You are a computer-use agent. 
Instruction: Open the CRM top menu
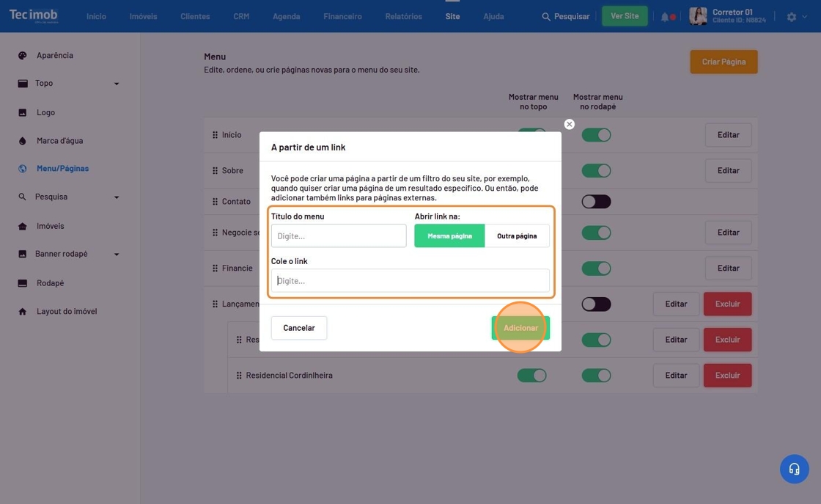(241, 16)
